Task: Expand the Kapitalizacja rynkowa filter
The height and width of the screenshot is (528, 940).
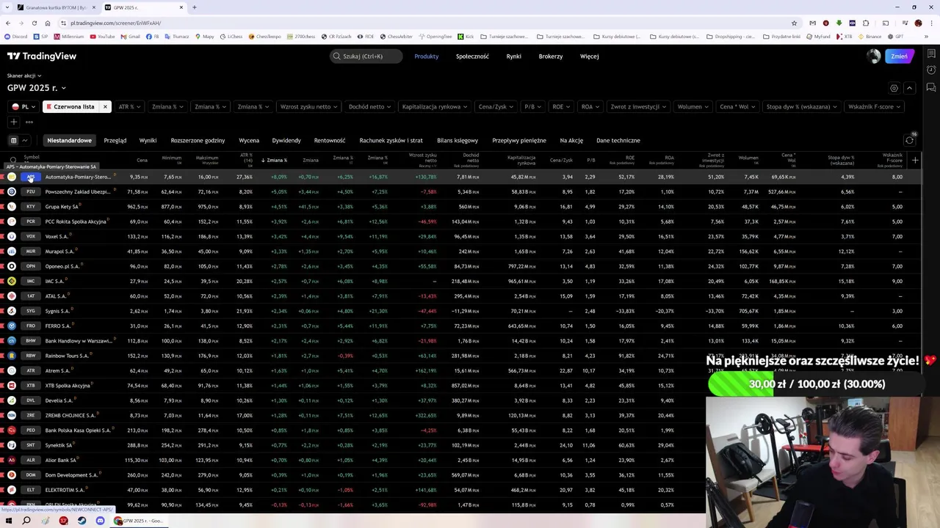Action: (x=434, y=107)
